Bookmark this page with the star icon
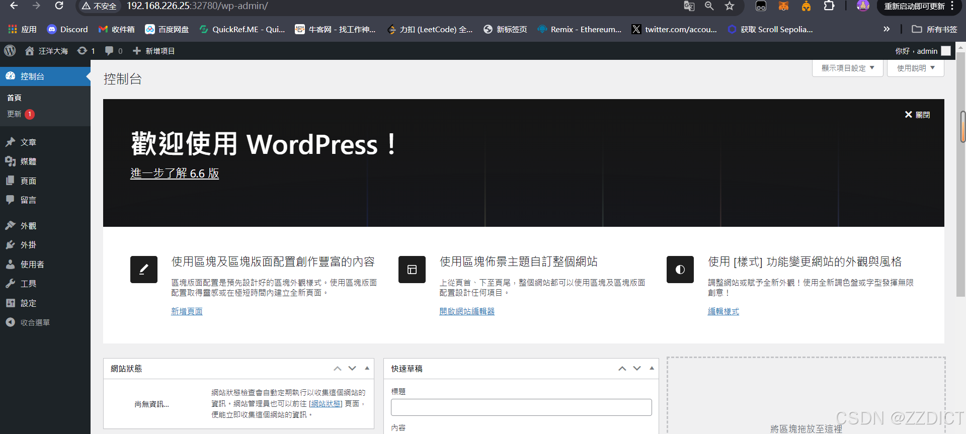 pyautogui.click(x=730, y=6)
